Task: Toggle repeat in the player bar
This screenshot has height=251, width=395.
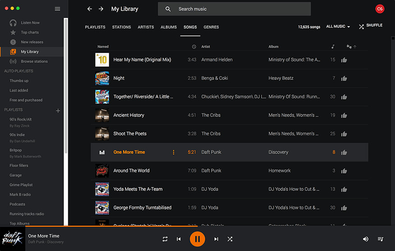Action: [x=165, y=239]
